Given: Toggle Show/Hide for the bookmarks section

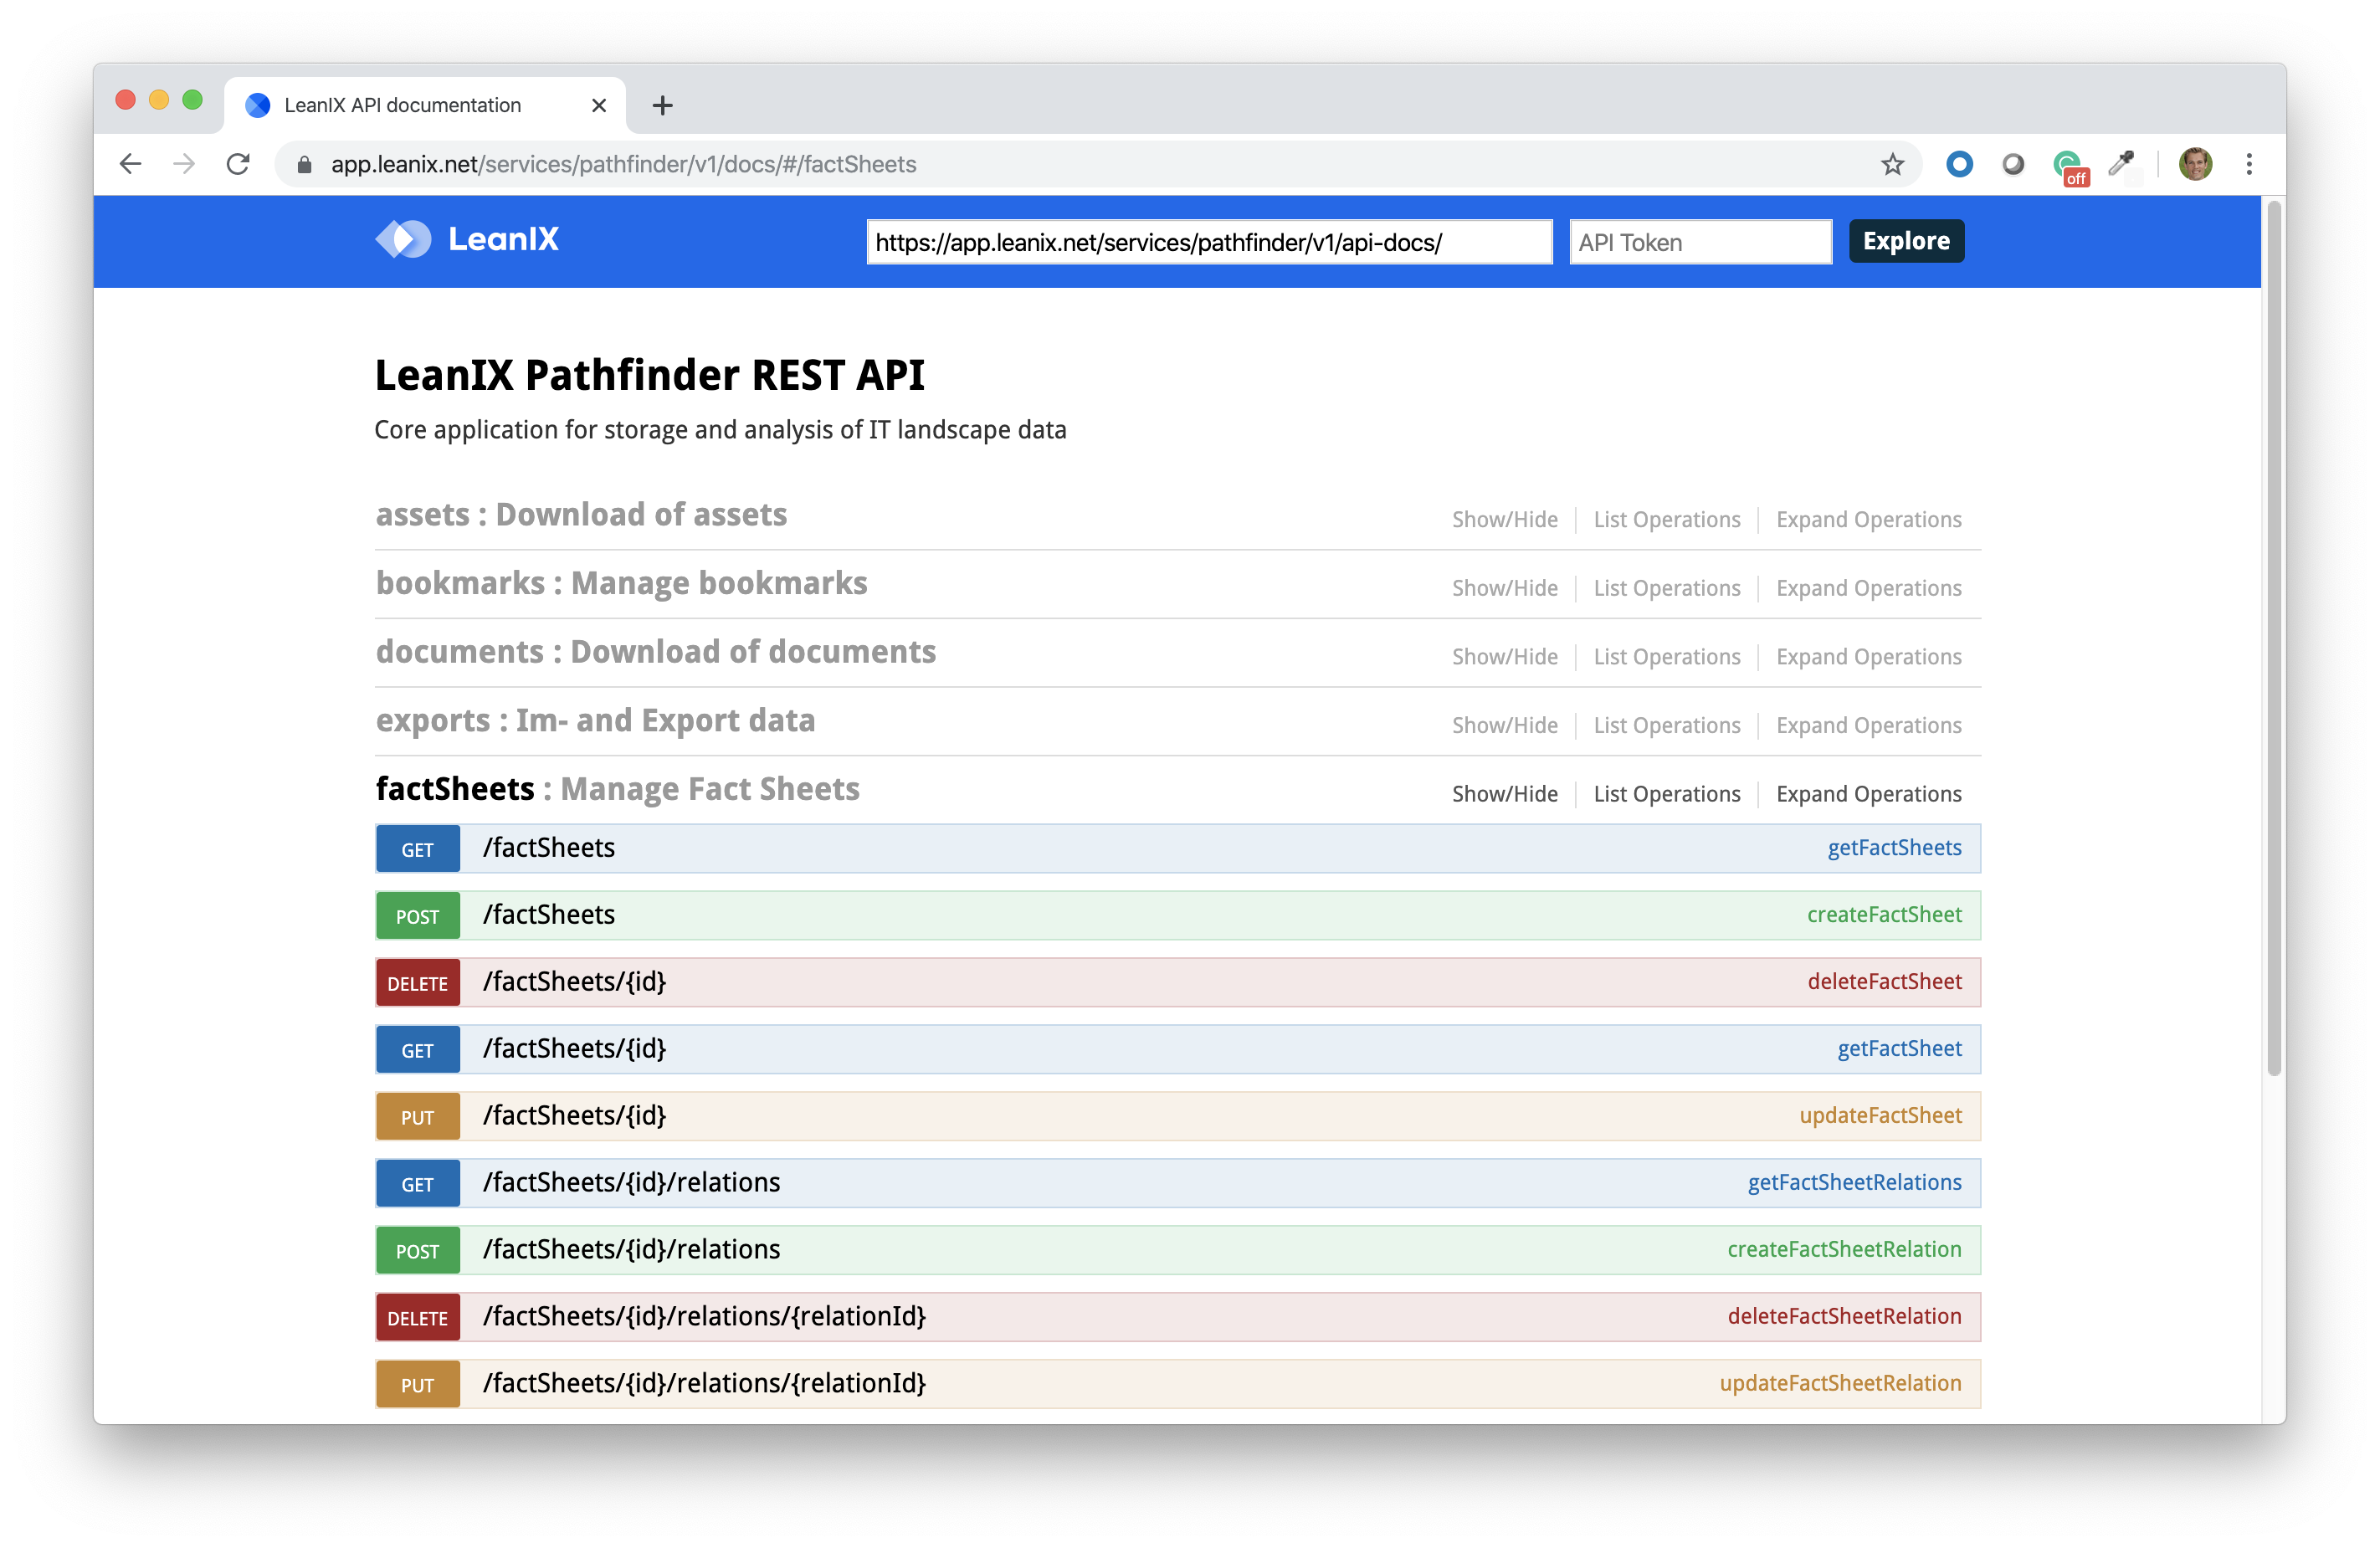Looking at the screenshot, I should pyautogui.click(x=1504, y=588).
